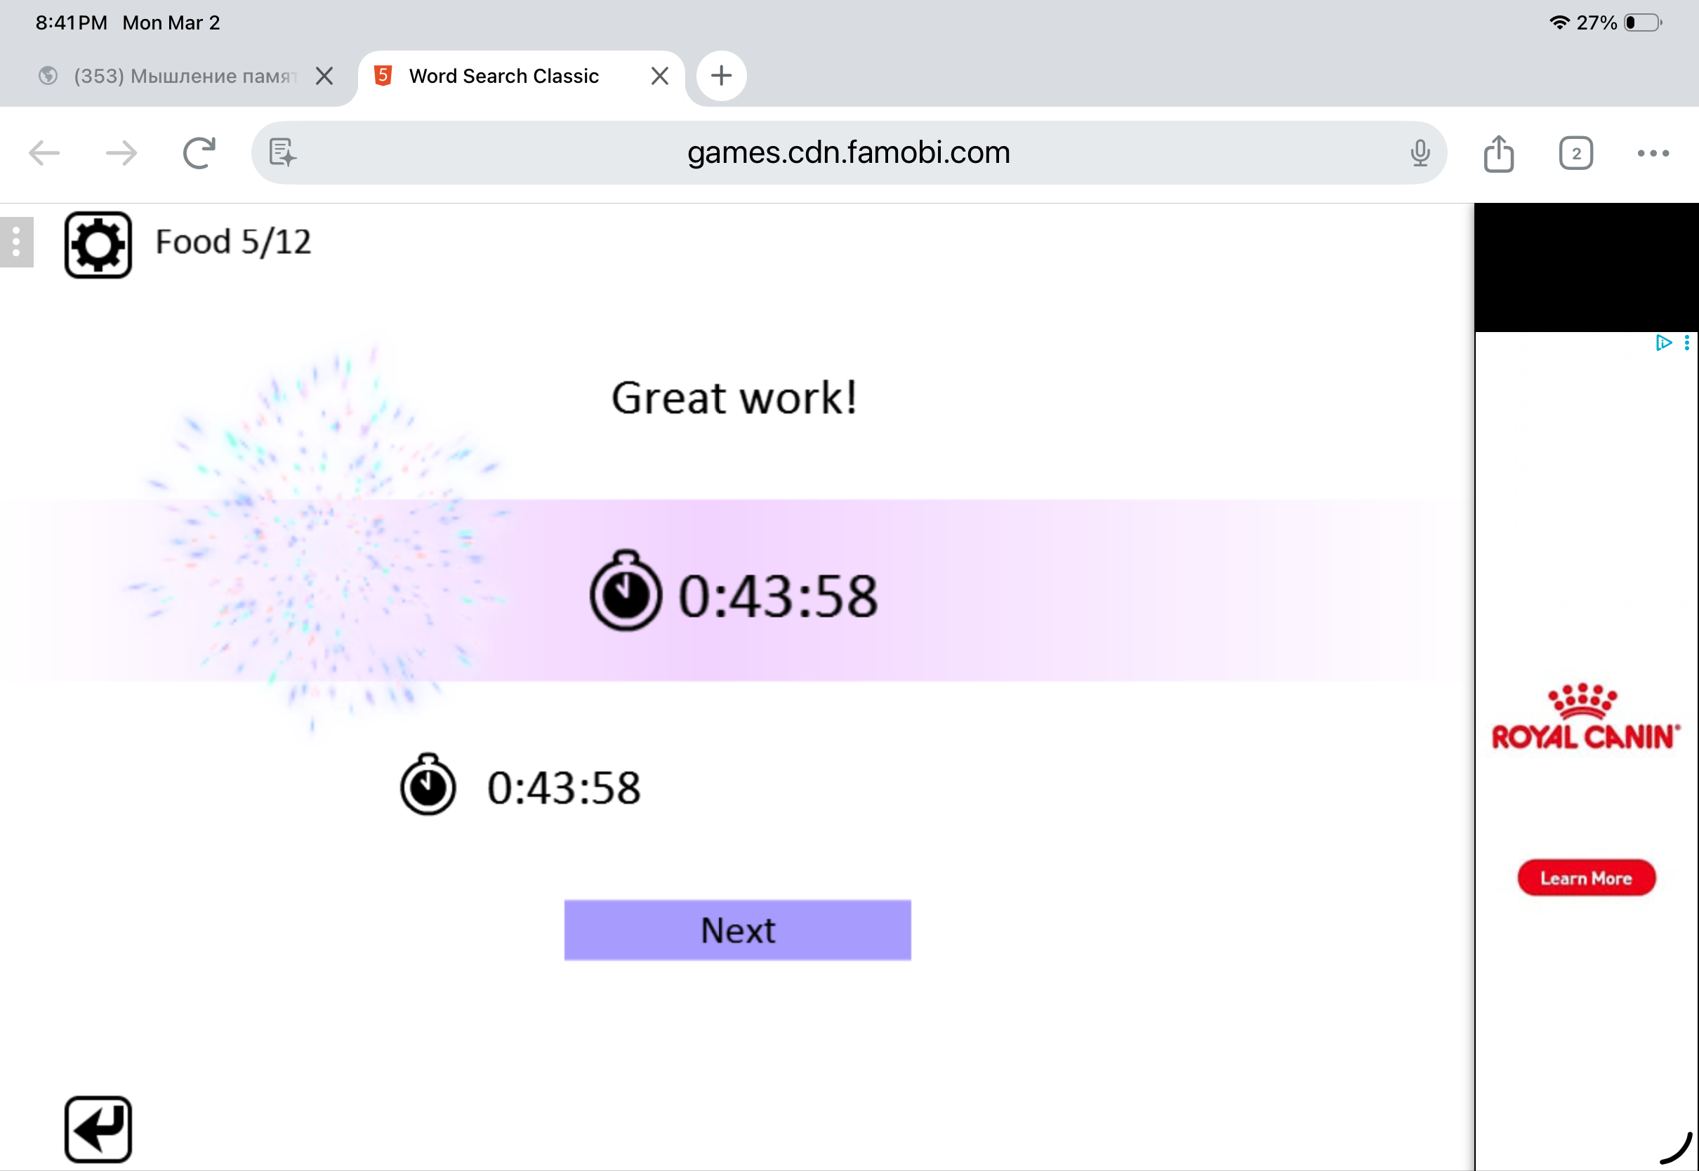The height and width of the screenshot is (1171, 1699).
Task: Click the games.cdn.famobi.com address field
Action: pyautogui.click(x=848, y=153)
